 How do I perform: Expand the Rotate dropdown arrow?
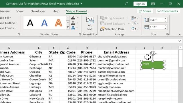coord(138,29)
